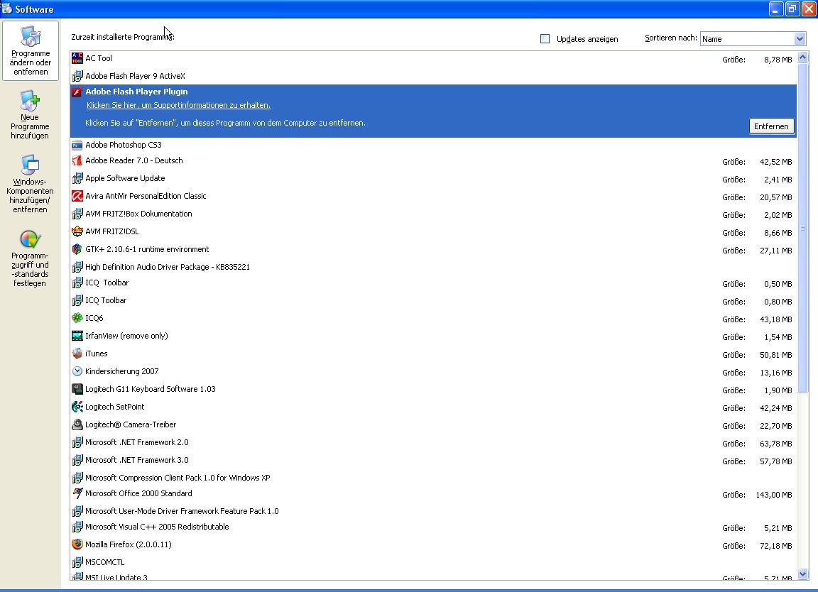Open the Sortieren nach dropdown
Screen dimensions: 818x592
(x=800, y=39)
